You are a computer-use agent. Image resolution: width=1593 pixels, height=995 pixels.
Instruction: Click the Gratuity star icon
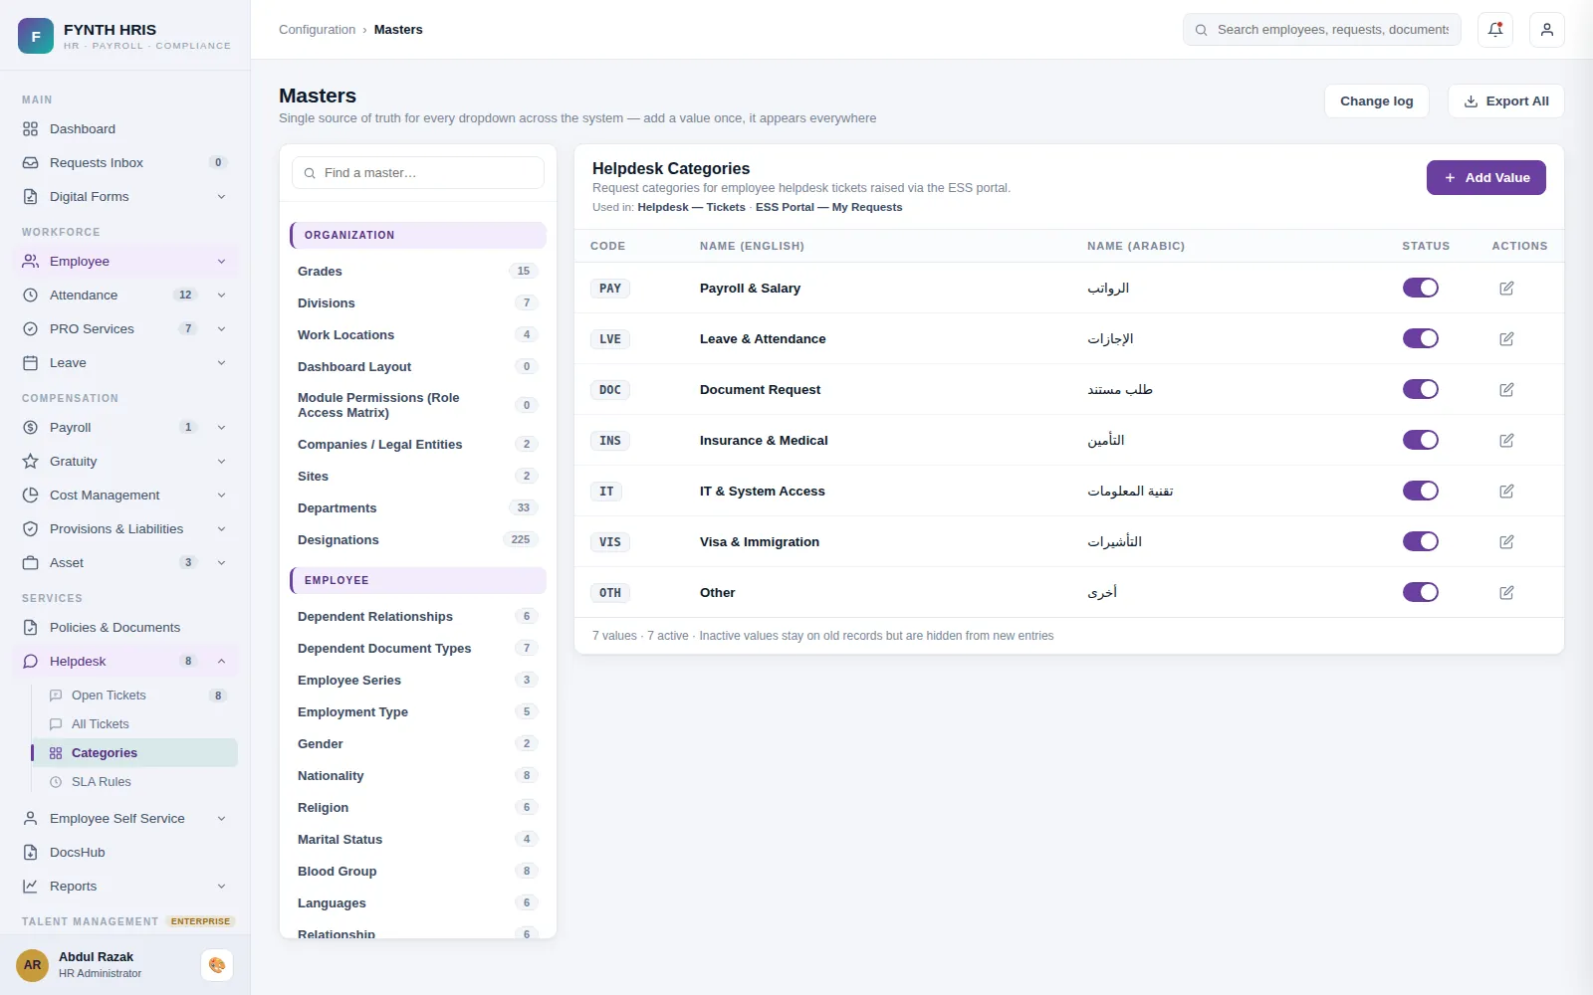pos(30,461)
